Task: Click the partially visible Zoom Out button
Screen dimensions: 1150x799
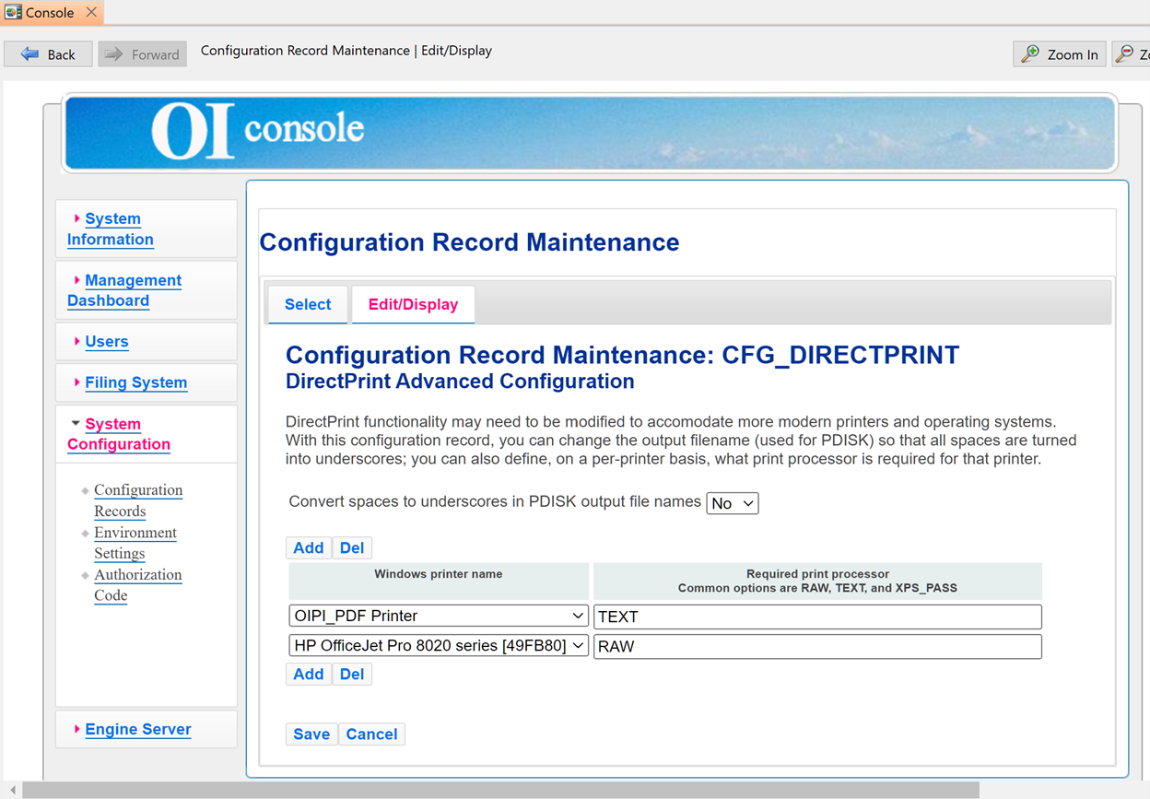Action: click(1131, 54)
